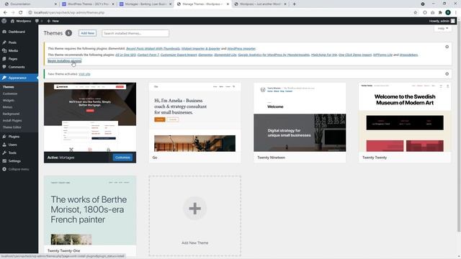Collapse the admin sidebar menu
Screen dimensions: 461x259
19,169
